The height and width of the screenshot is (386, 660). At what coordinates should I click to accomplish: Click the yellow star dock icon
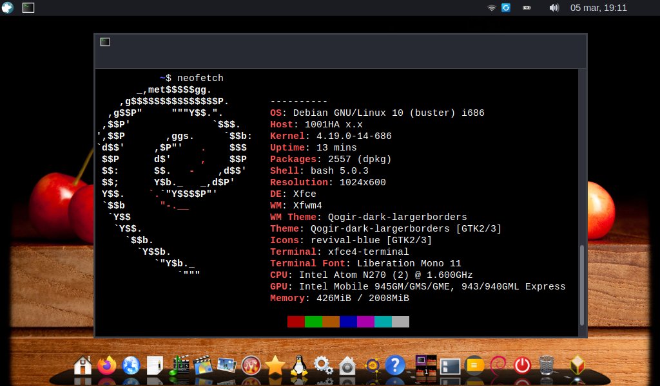click(x=275, y=365)
